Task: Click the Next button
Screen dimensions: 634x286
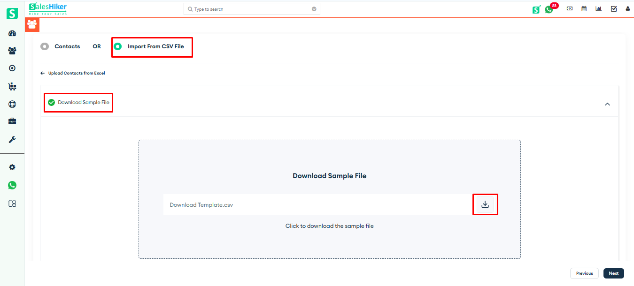Action: coord(614,273)
